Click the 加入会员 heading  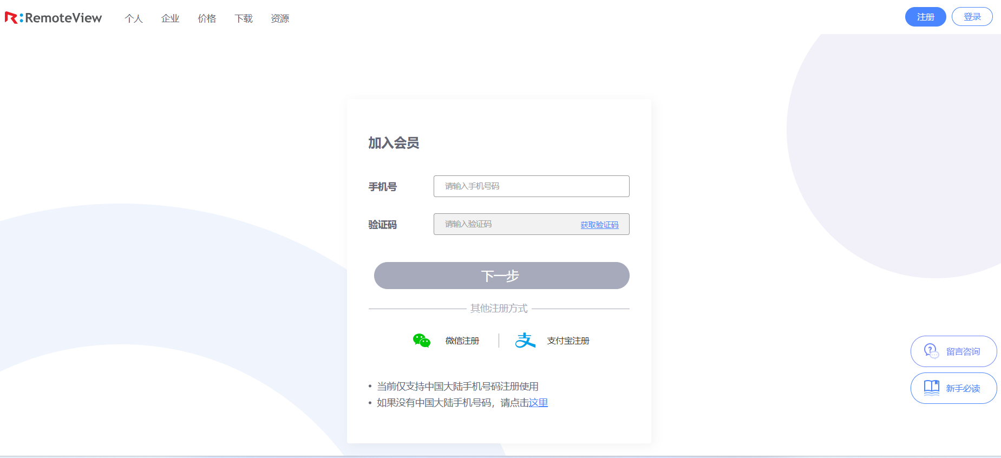click(x=394, y=143)
